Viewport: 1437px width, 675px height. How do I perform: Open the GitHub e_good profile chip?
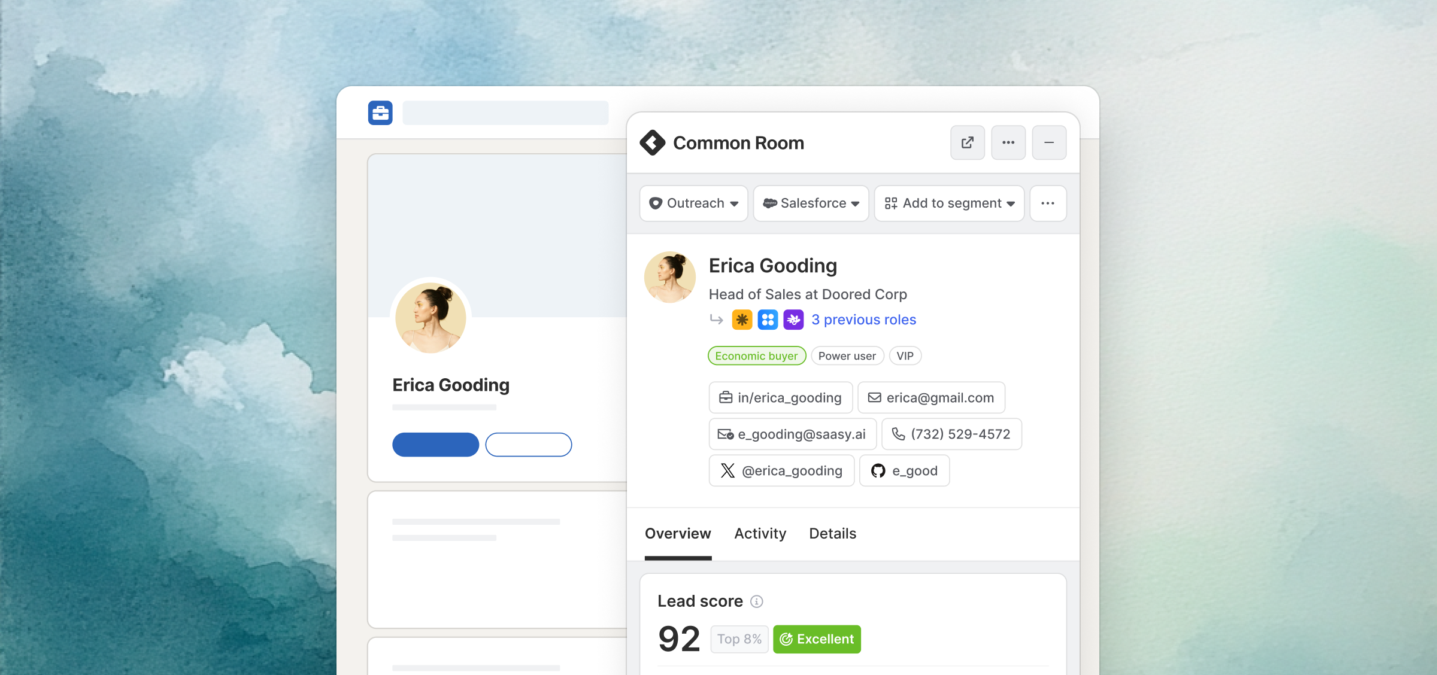pos(904,471)
